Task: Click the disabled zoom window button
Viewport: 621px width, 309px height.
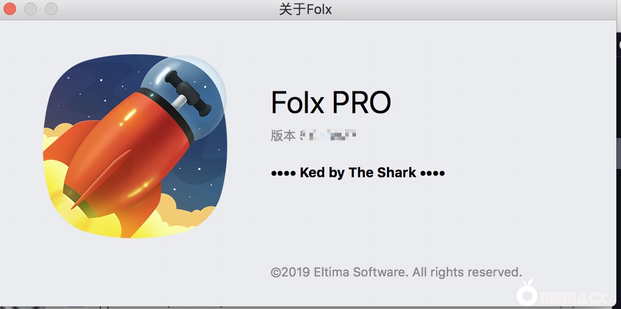Action: click(x=51, y=9)
